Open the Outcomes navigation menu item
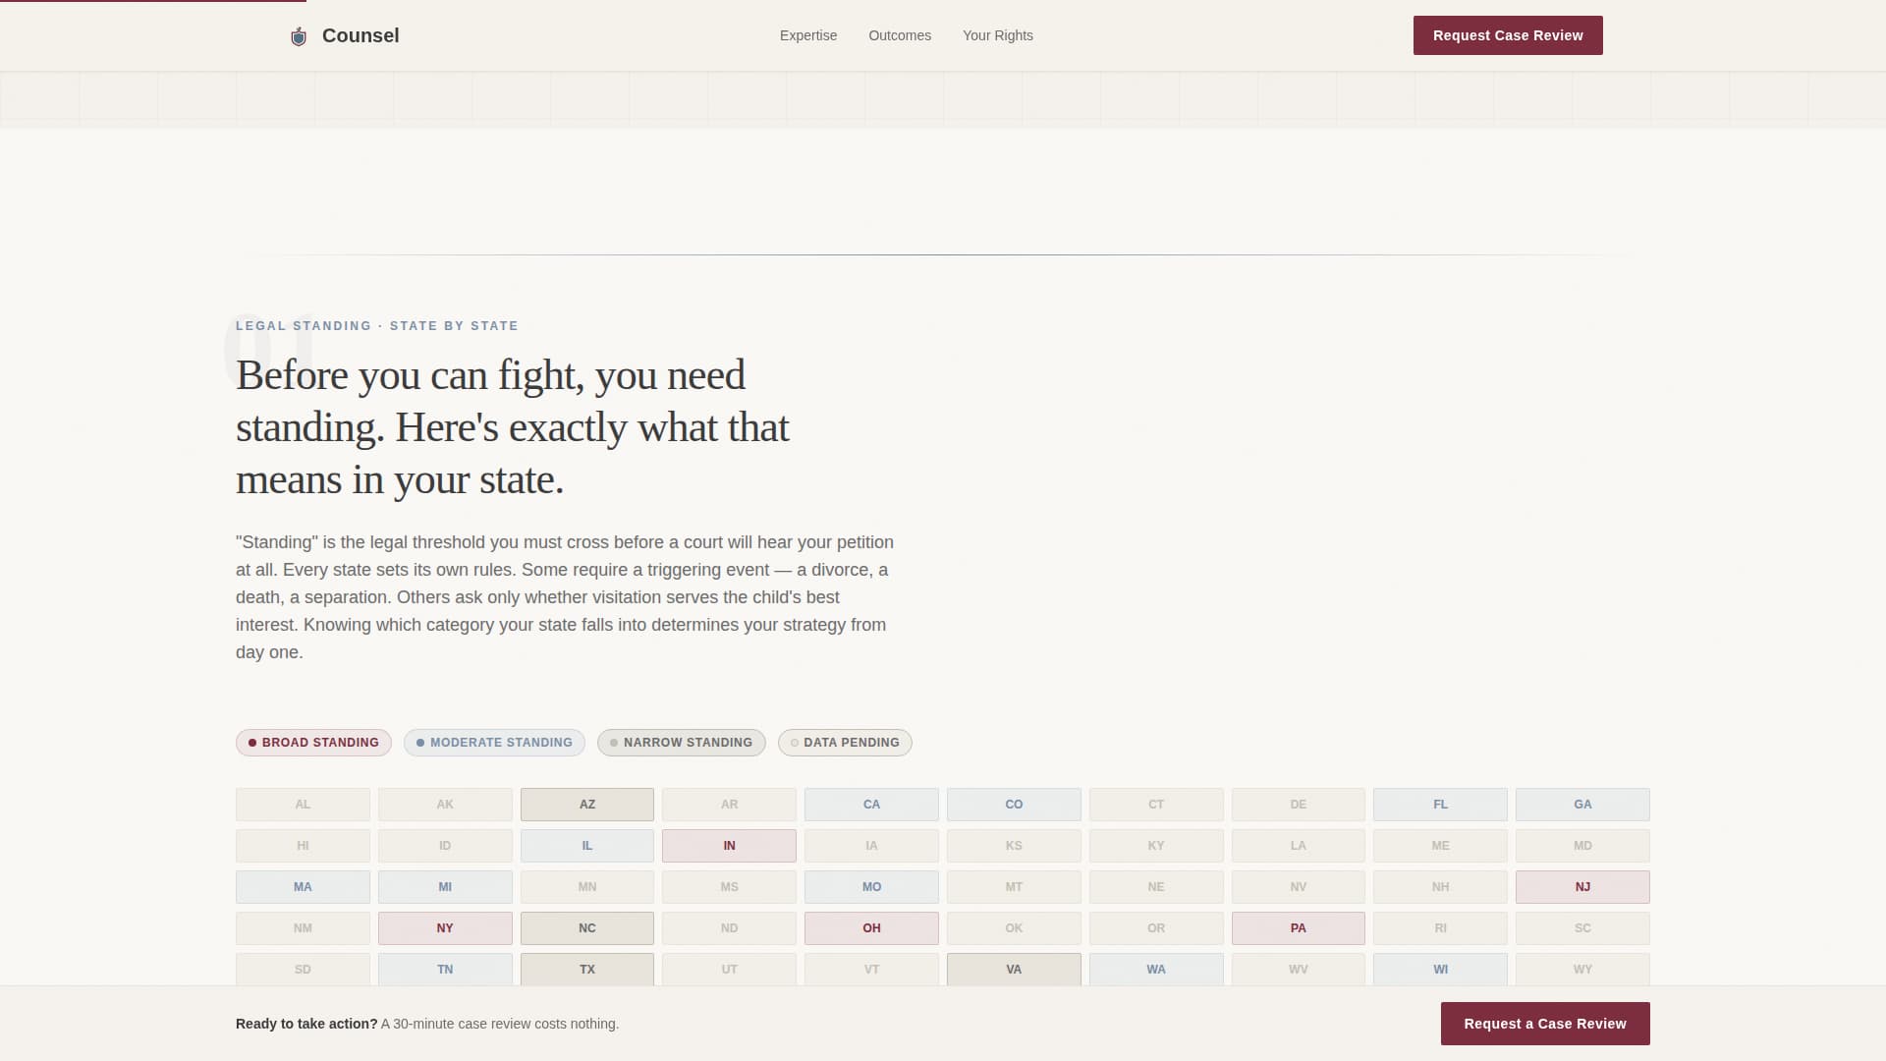This screenshot has width=1886, height=1061. point(899,35)
